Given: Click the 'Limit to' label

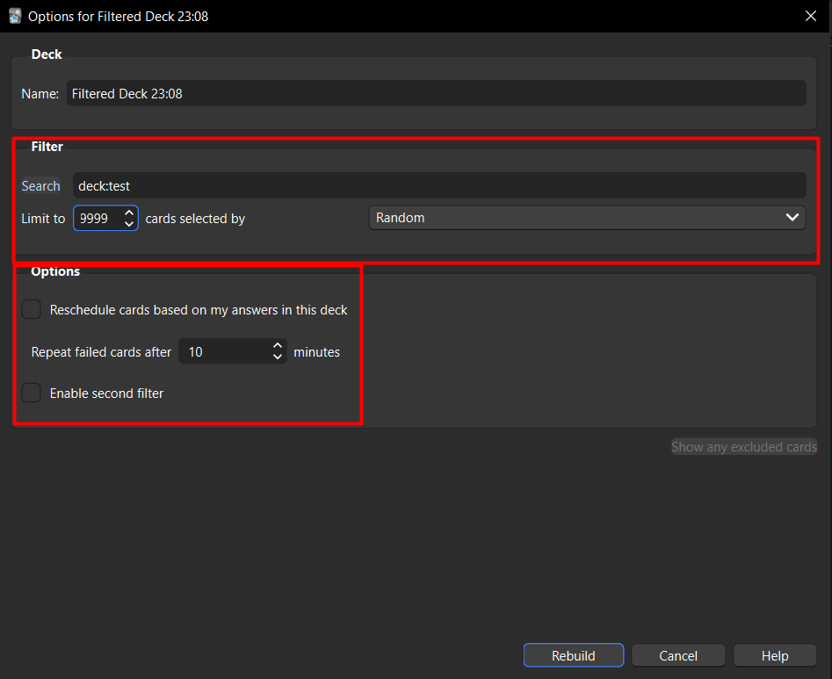Looking at the screenshot, I should [x=44, y=219].
